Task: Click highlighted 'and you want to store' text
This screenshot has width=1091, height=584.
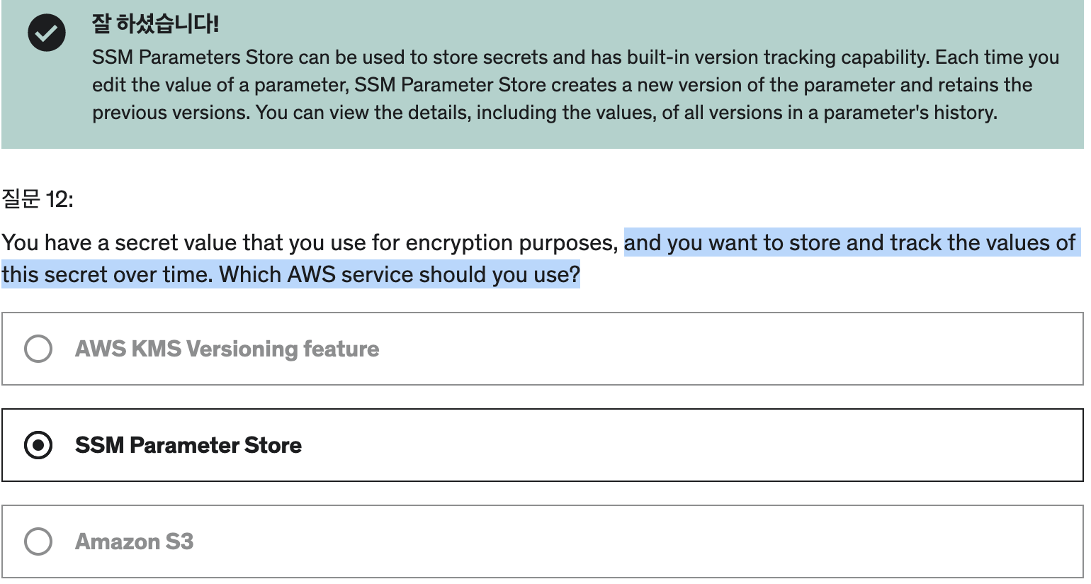Action: click(733, 243)
